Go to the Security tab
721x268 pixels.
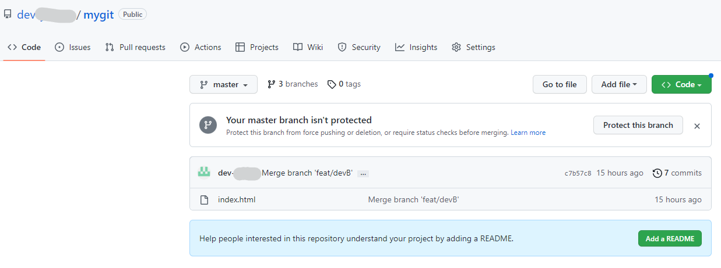(x=359, y=47)
